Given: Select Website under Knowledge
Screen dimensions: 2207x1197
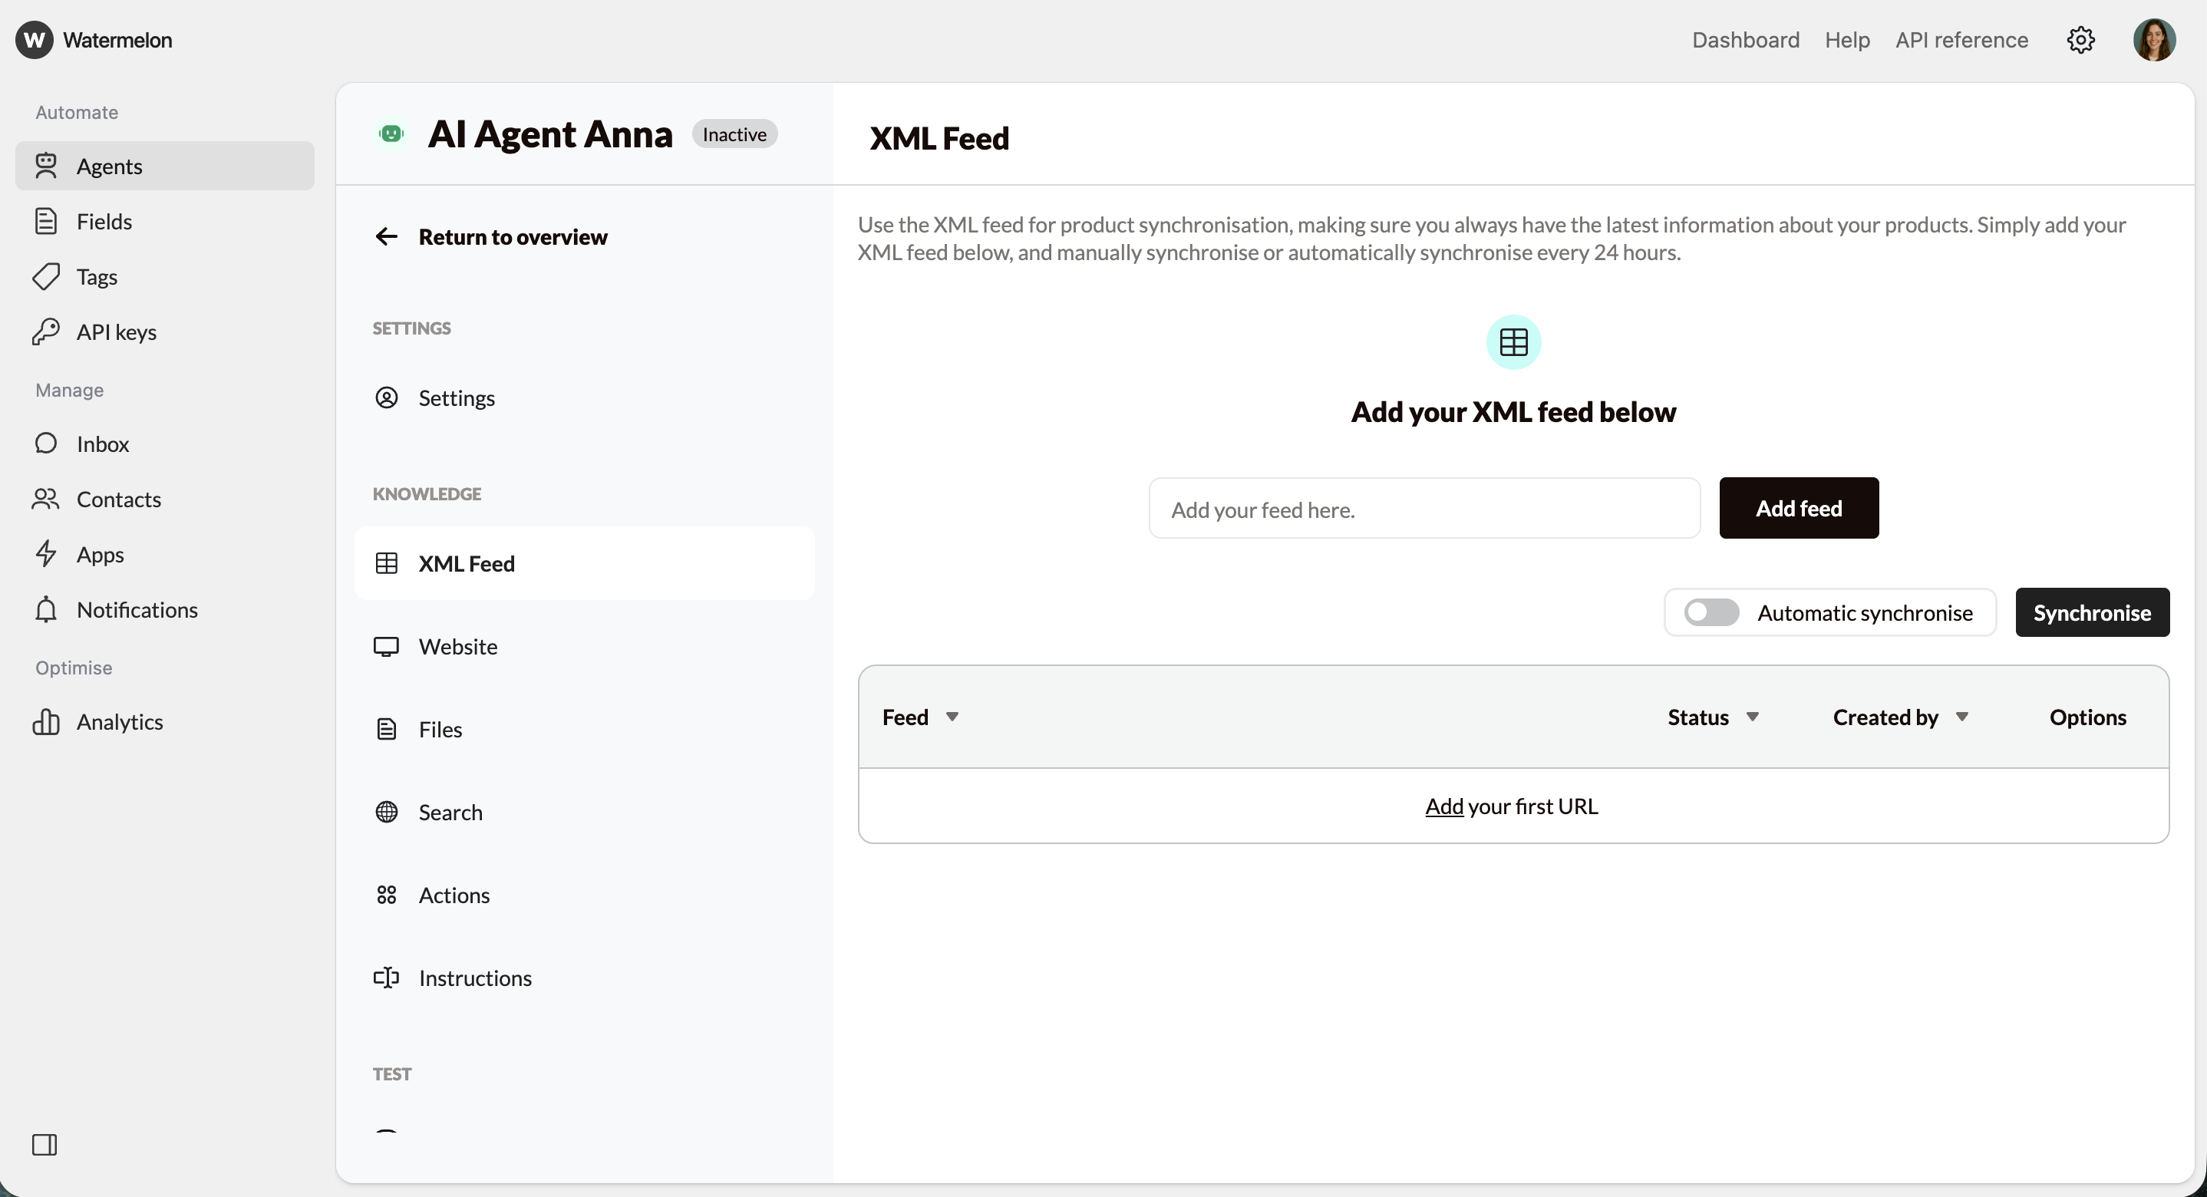Looking at the screenshot, I should pyautogui.click(x=457, y=646).
